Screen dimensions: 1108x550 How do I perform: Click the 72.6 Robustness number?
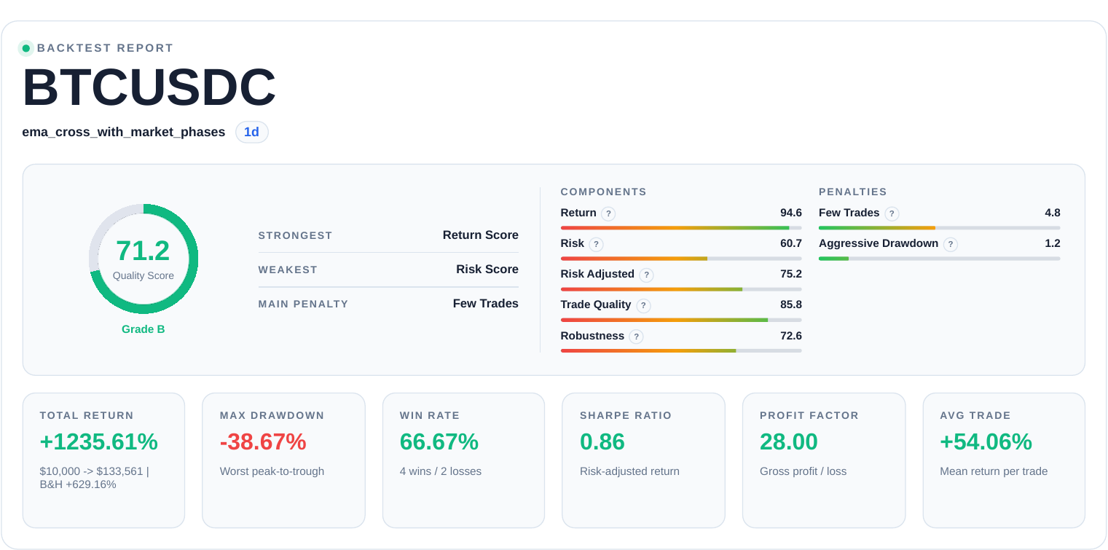point(791,336)
